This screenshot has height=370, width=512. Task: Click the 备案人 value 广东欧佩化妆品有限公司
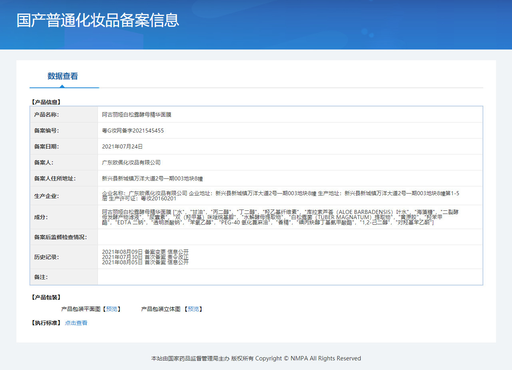pyautogui.click(x=131, y=162)
